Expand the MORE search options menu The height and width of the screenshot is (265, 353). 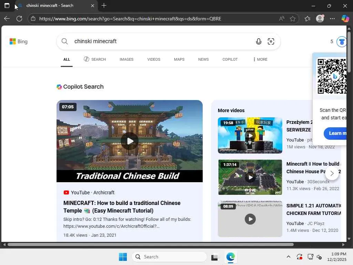[x=260, y=59]
